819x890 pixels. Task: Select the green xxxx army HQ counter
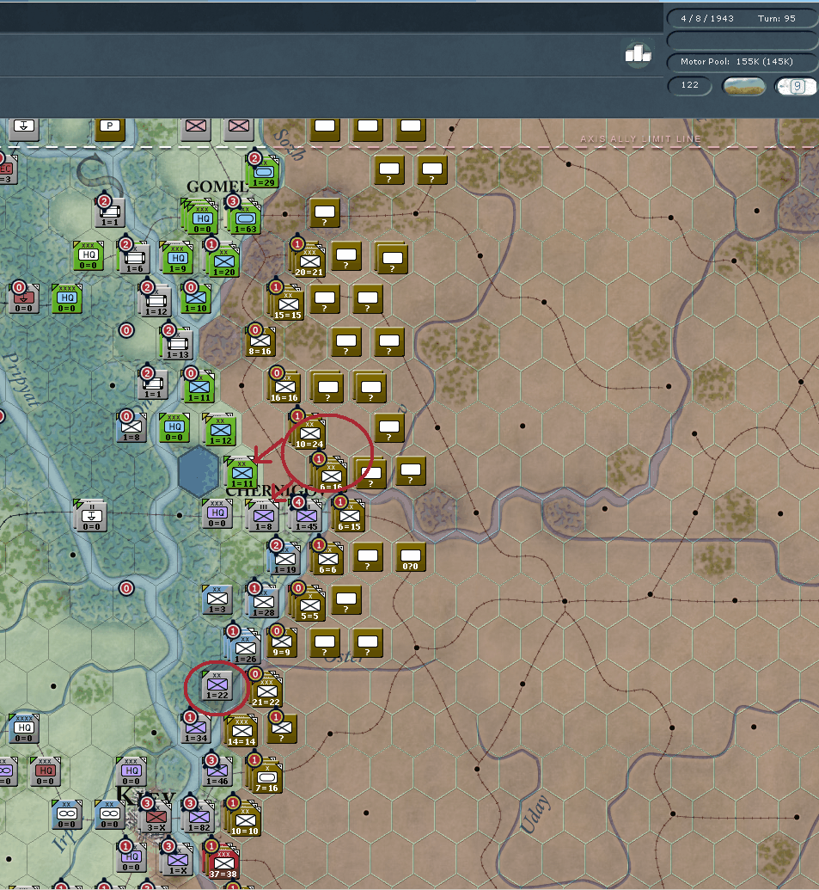67,298
